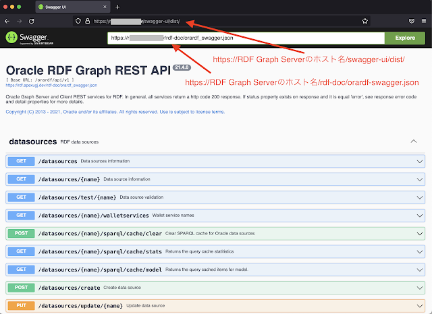Click the datasources section heading
The image size is (432, 314).
pyautogui.click(x=33, y=142)
